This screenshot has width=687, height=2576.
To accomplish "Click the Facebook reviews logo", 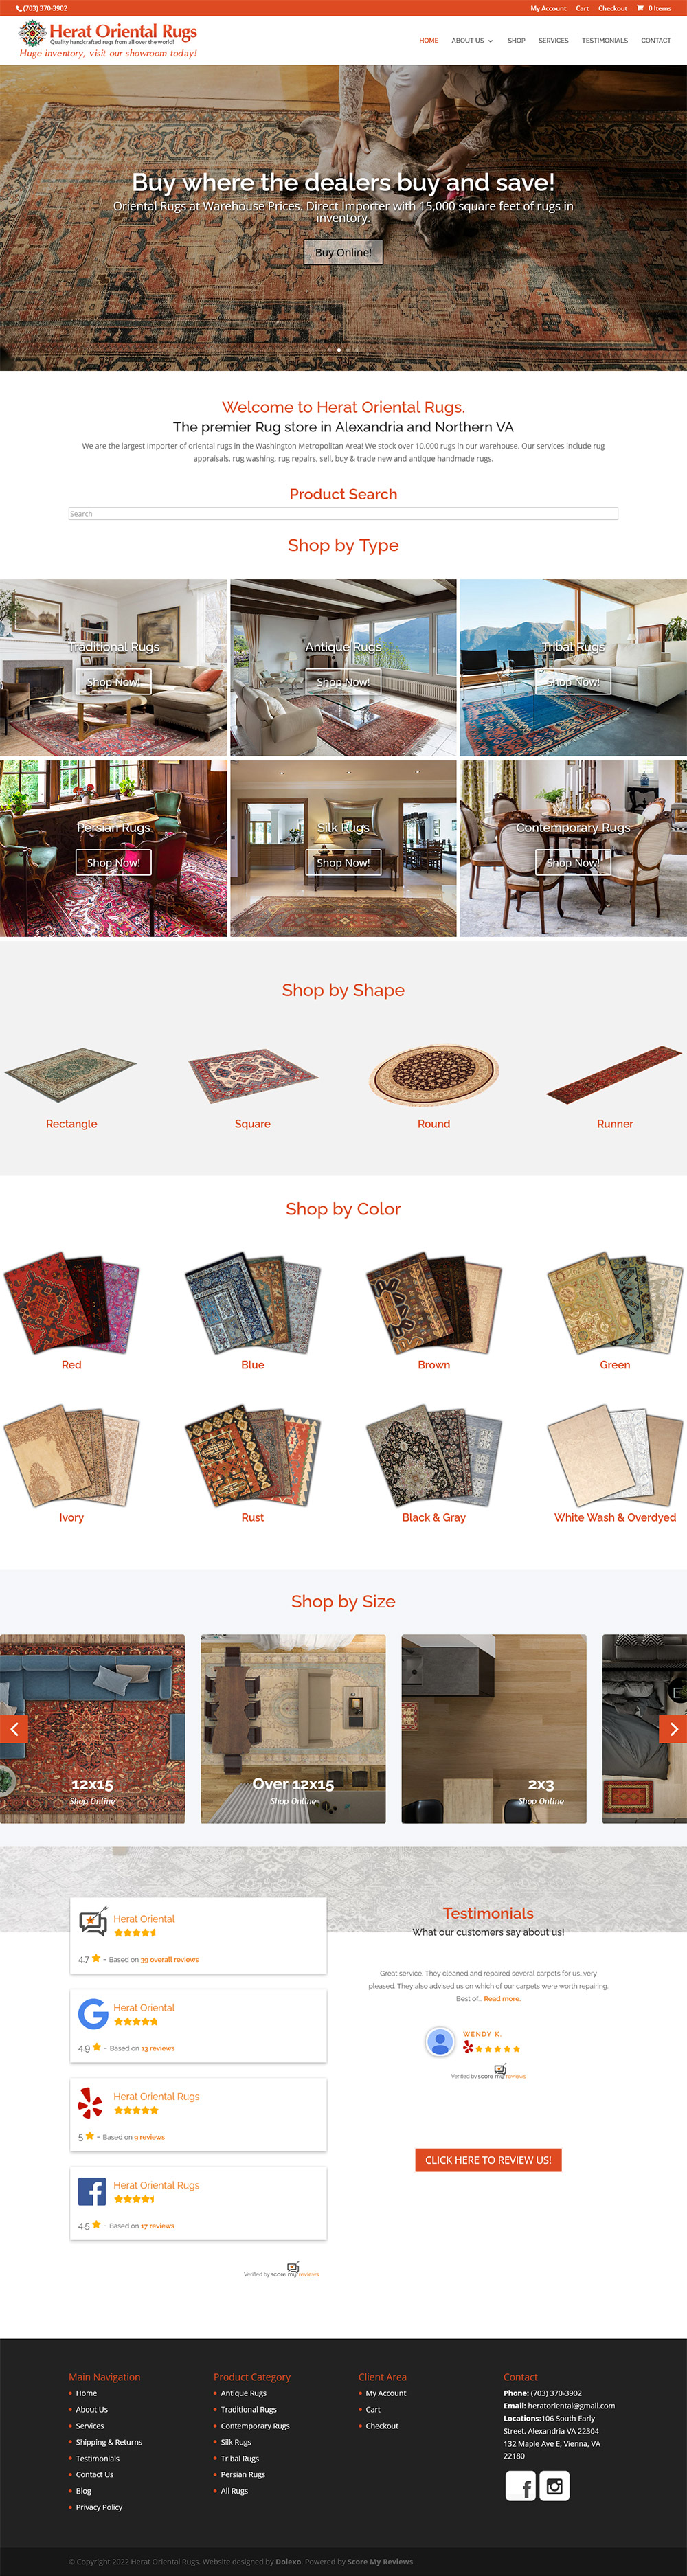I will point(92,2192).
